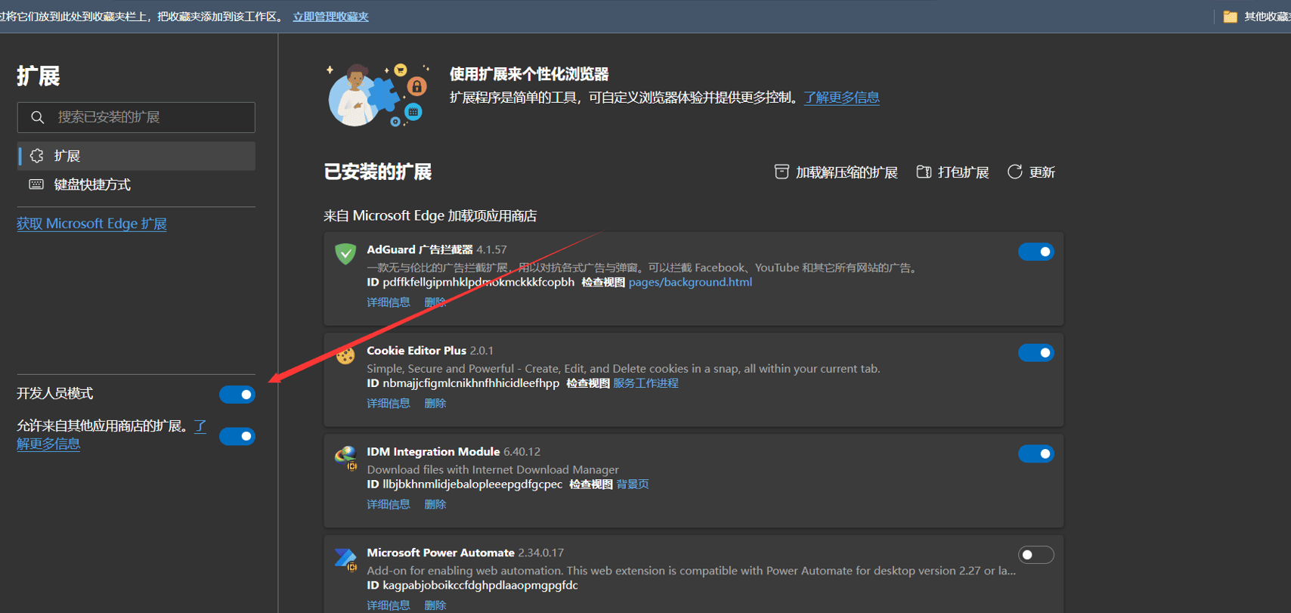Click the AdGuard green shield icon
The image size is (1291, 613).
click(345, 254)
